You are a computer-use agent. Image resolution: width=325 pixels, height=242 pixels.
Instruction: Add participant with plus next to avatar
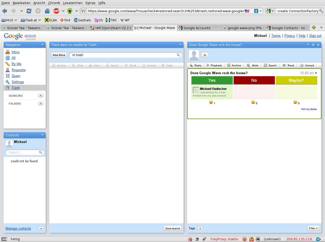[x=205, y=55]
